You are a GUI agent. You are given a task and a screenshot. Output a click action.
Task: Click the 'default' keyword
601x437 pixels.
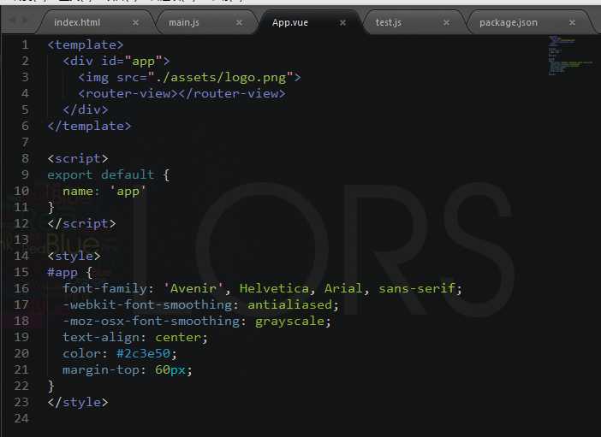point(128,175)
